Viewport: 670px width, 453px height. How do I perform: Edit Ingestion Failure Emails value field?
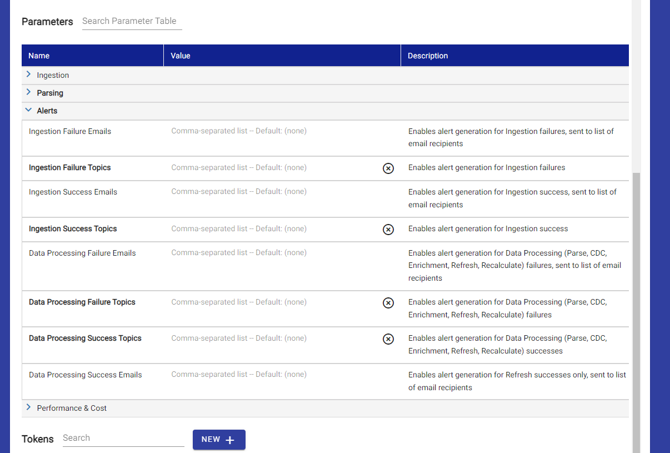click(282, 131)
